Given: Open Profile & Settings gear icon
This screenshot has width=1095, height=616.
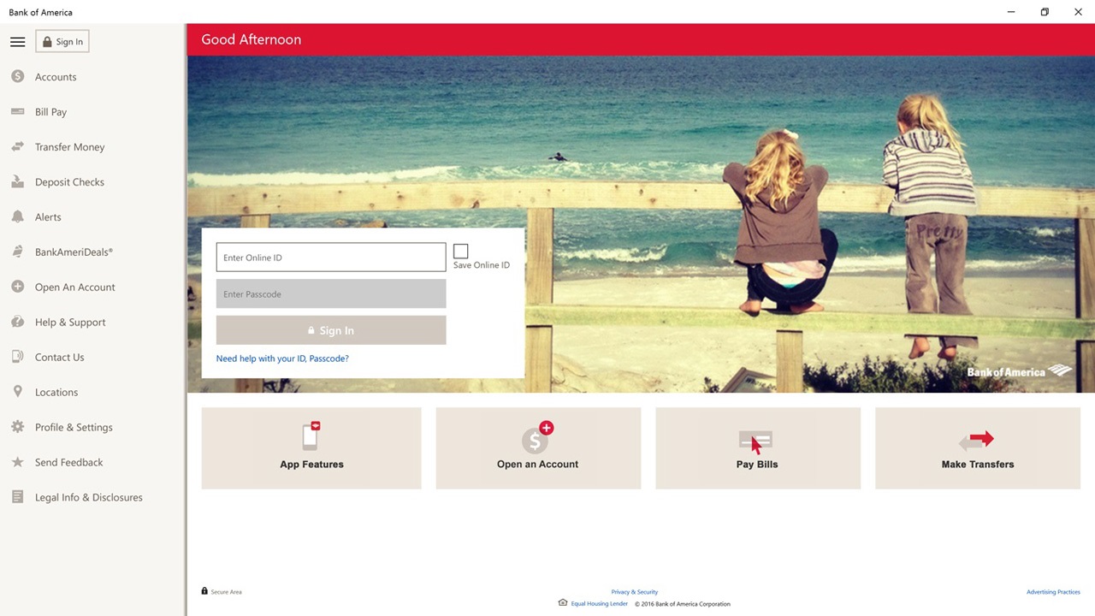Looking at the screenshot, I should (17, 427).
